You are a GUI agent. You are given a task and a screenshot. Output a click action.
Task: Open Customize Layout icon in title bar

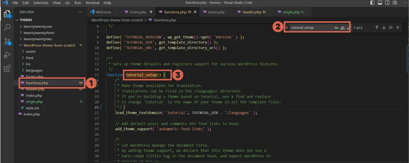(395, 3)
